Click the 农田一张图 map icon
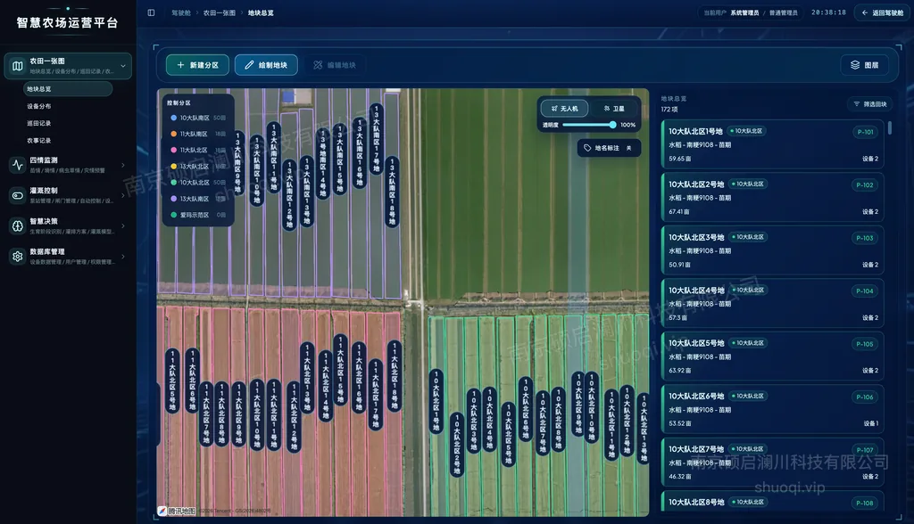Screen dimensions: 914x524 click(x=18, y=66)
